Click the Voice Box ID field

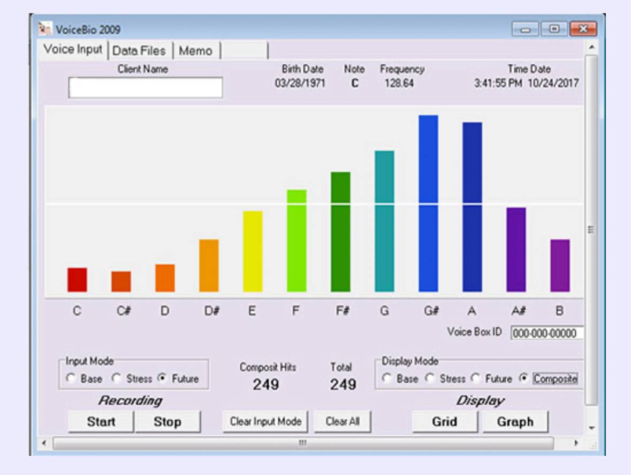coord(546,333)
